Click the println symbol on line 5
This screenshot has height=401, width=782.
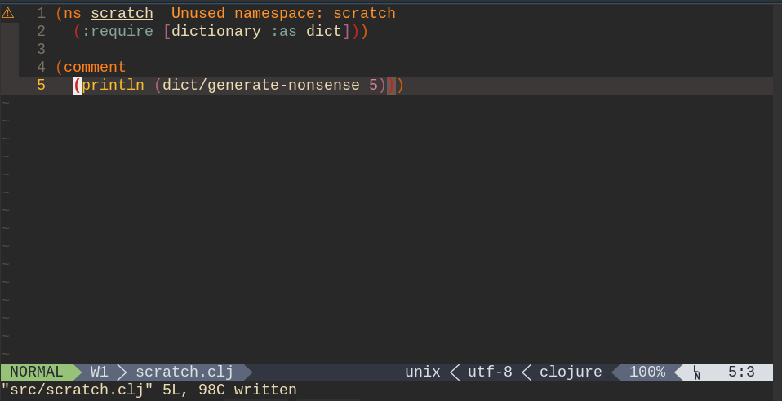click(x=113, y=86)
